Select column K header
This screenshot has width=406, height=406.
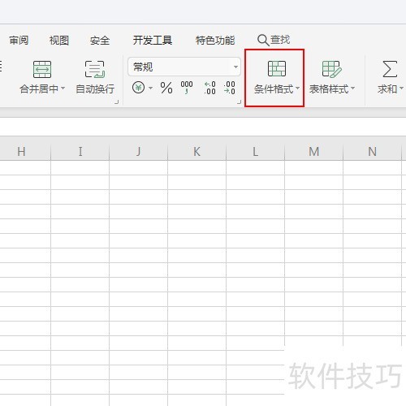(x=197, y=152)
